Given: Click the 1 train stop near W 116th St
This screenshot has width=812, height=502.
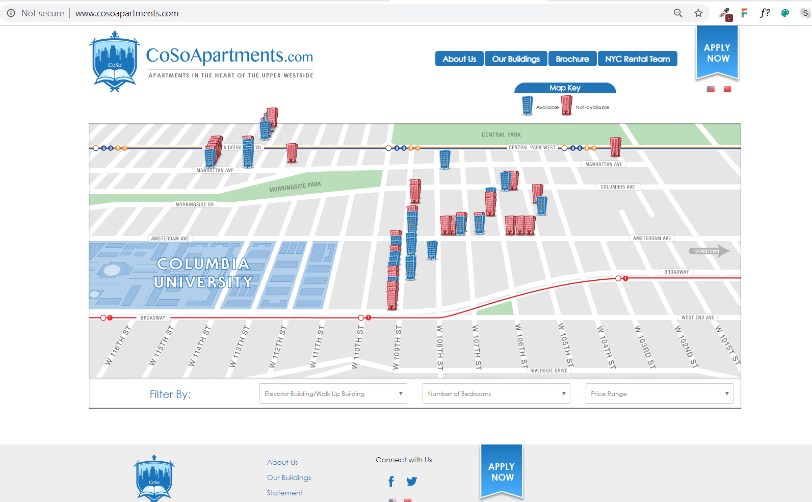Looking at the screenshot, I should tap(106, 318).
